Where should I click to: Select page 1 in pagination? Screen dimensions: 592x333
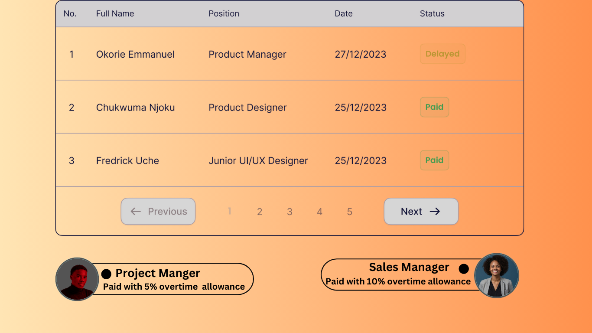(x=230, y=211)
